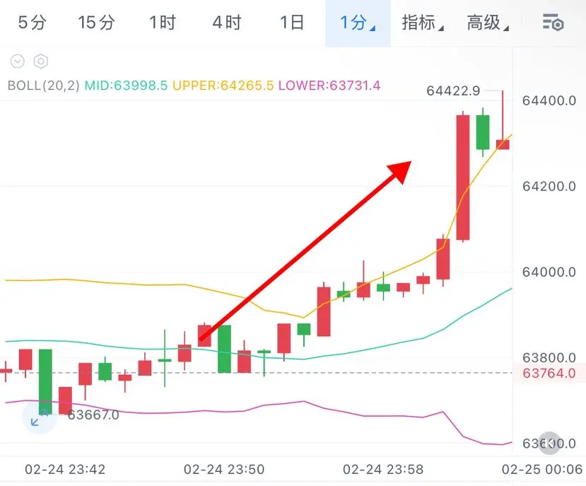Open chart settings list icon

pos(553,23)
